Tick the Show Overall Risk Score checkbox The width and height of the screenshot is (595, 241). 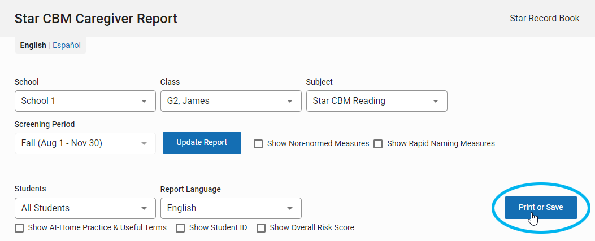[x=261, y=228]
